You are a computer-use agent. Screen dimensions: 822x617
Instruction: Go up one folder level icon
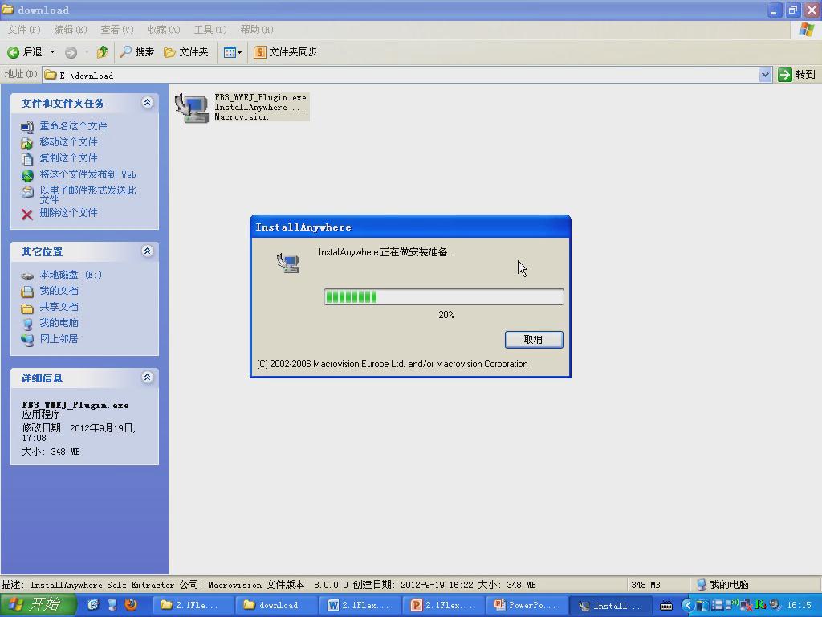coord(102,51)
